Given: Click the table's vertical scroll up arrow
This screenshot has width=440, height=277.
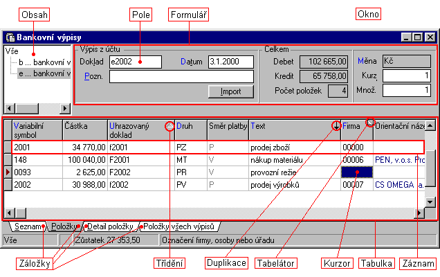Looking at the screenshot, I should coord(430,126).
